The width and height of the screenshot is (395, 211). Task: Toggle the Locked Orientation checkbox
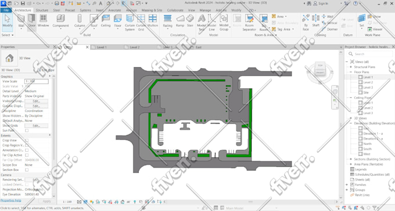click(x=27, y=184)
